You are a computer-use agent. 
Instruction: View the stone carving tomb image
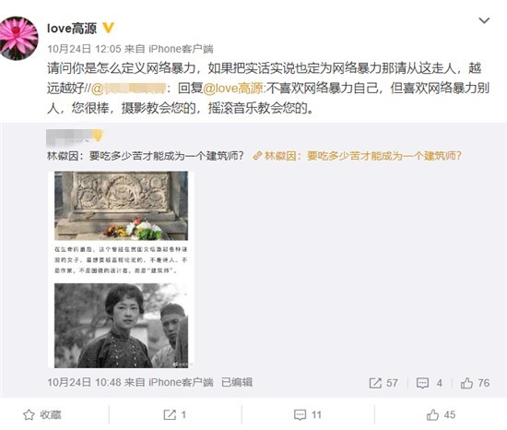click(122, 206)
